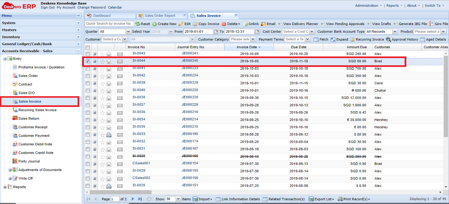The height and width of the screenshot is (204, 449).
Task: Focus the Quick Search by Invoice field
Action: point(109,24)
